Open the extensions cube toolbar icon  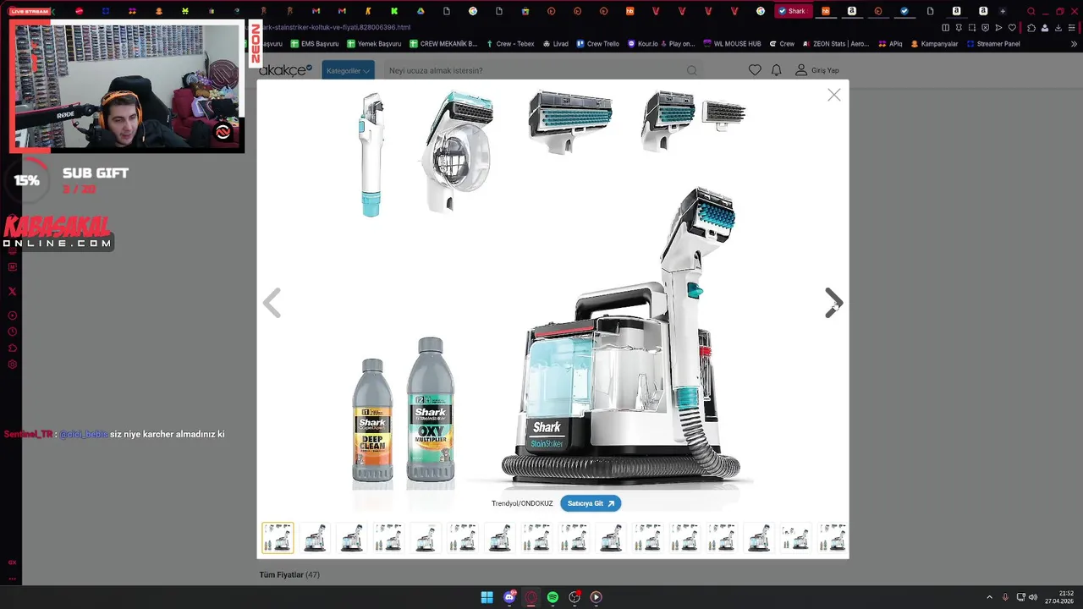1031,28
